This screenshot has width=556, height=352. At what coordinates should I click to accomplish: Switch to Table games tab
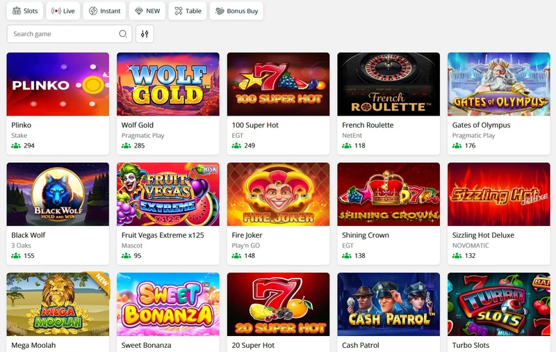tap(188, 11)
